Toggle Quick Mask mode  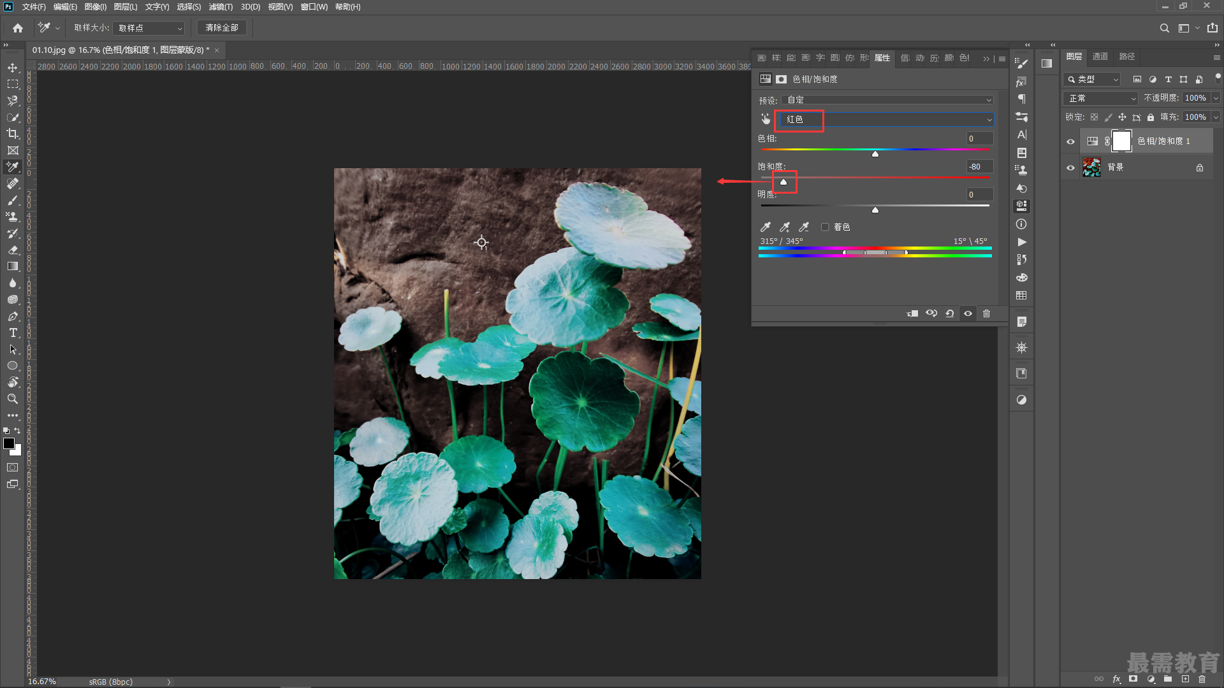coord(13,468)
